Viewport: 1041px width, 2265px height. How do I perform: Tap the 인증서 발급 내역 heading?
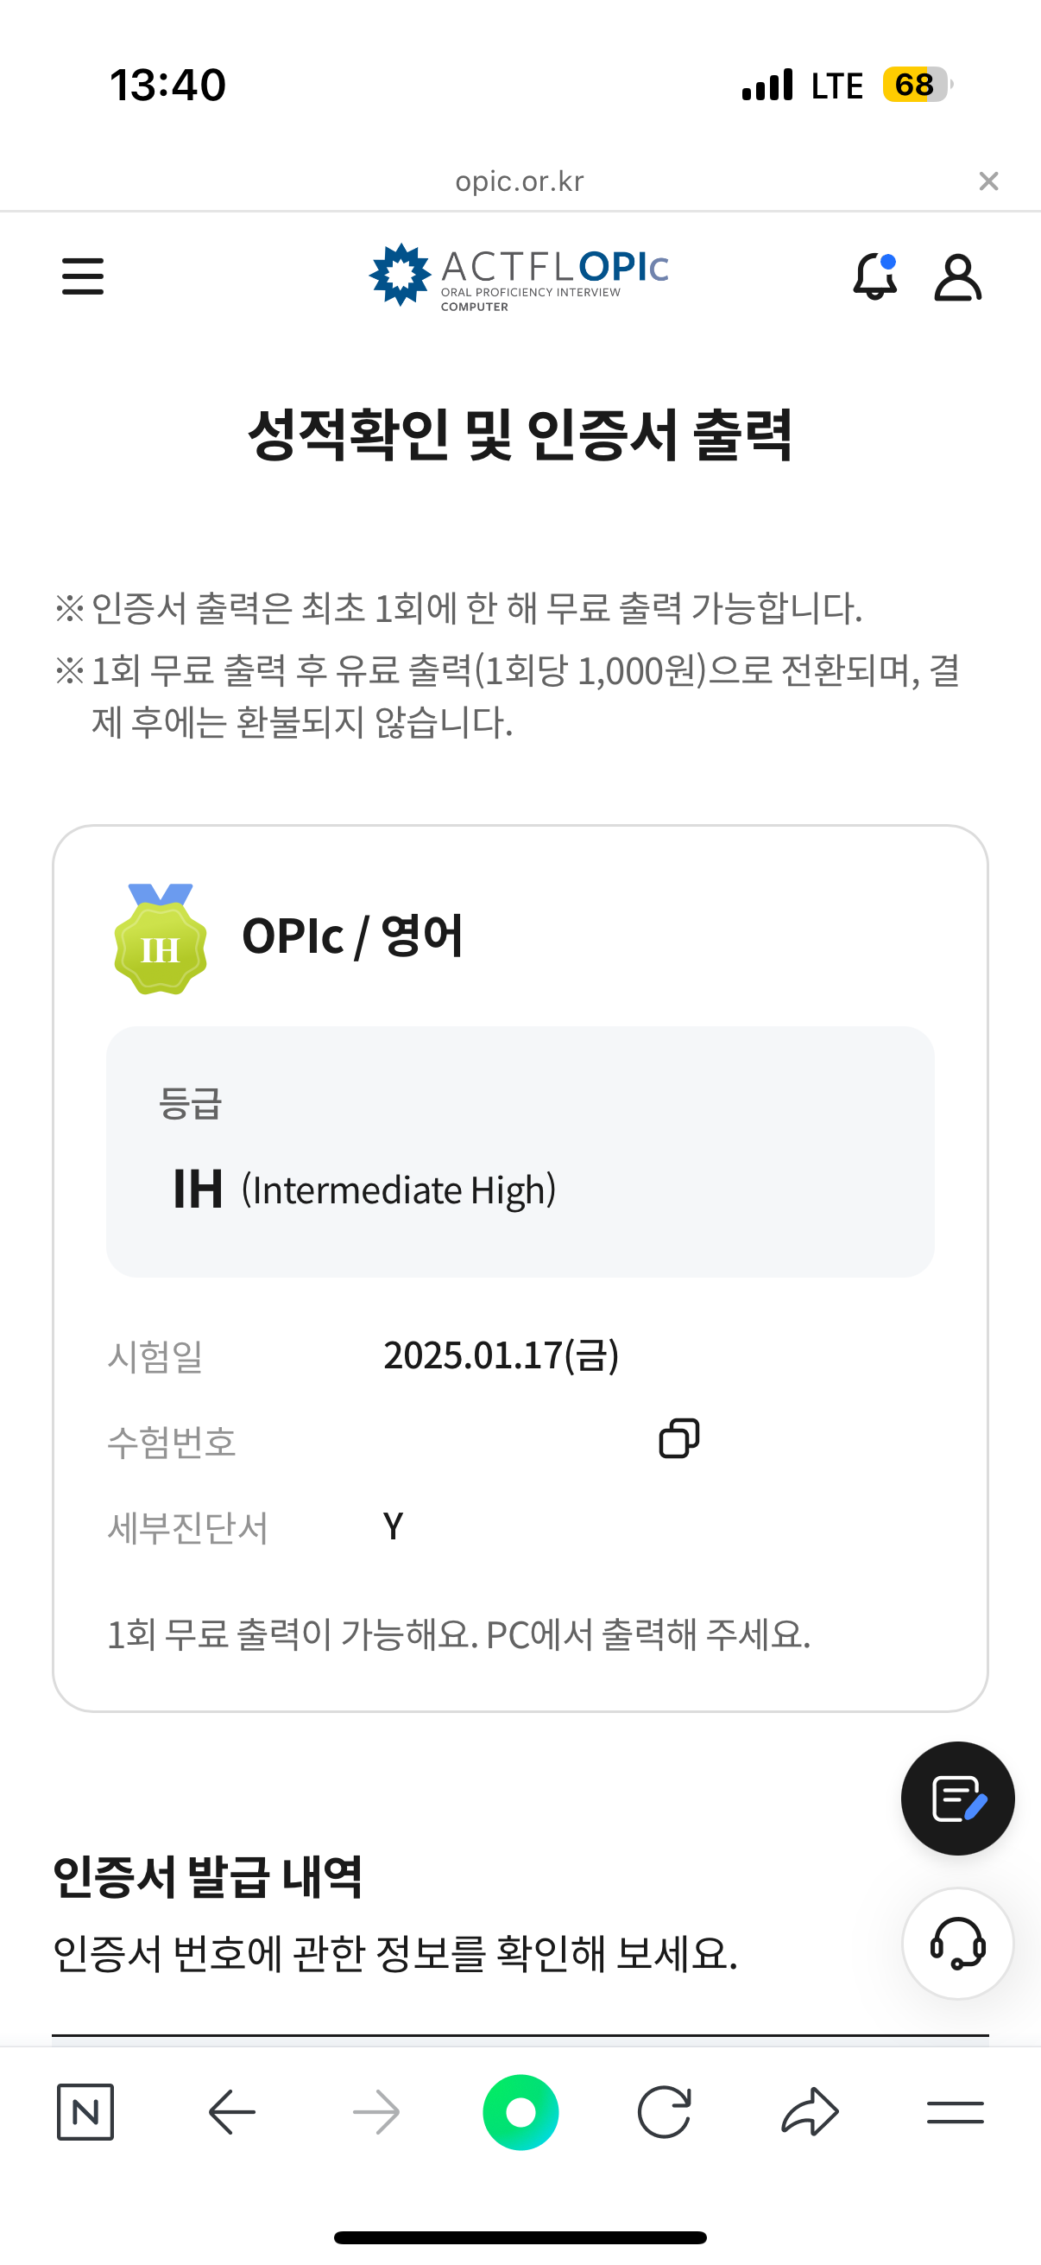pos(207,1876)
